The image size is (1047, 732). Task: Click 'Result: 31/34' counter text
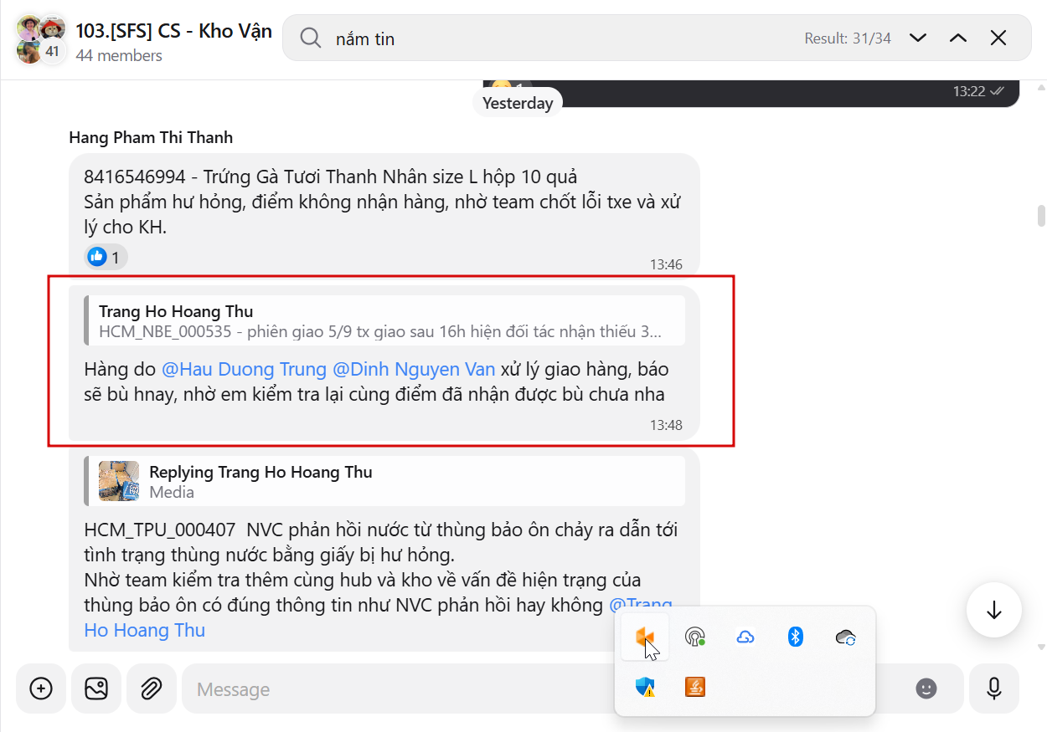[x=848, y=38]
